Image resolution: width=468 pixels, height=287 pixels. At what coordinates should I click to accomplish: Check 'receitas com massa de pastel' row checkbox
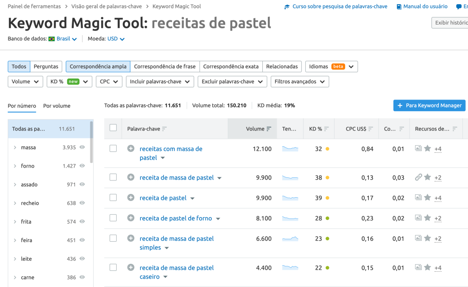(x=113, y=149)
